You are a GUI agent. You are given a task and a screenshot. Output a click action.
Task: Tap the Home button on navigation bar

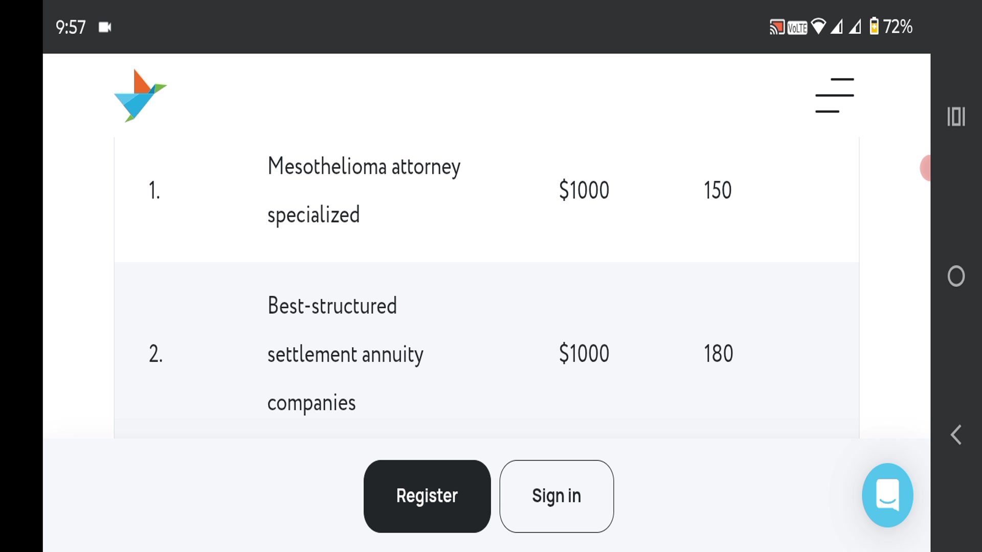pyautogui.click(x=956, y=276)
